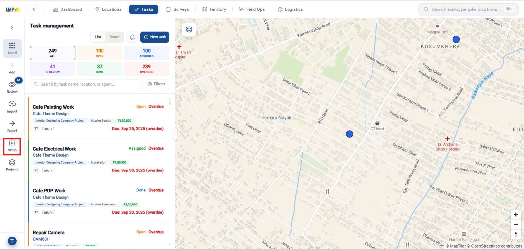Open the Territory tab
Image resolution: width=524 pixels, height=250 pixels.
pos(214,9)
